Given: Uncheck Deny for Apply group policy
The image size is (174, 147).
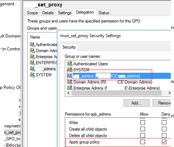Looking at the screenshot, I should pyautogui.click(x=164, y=142).
